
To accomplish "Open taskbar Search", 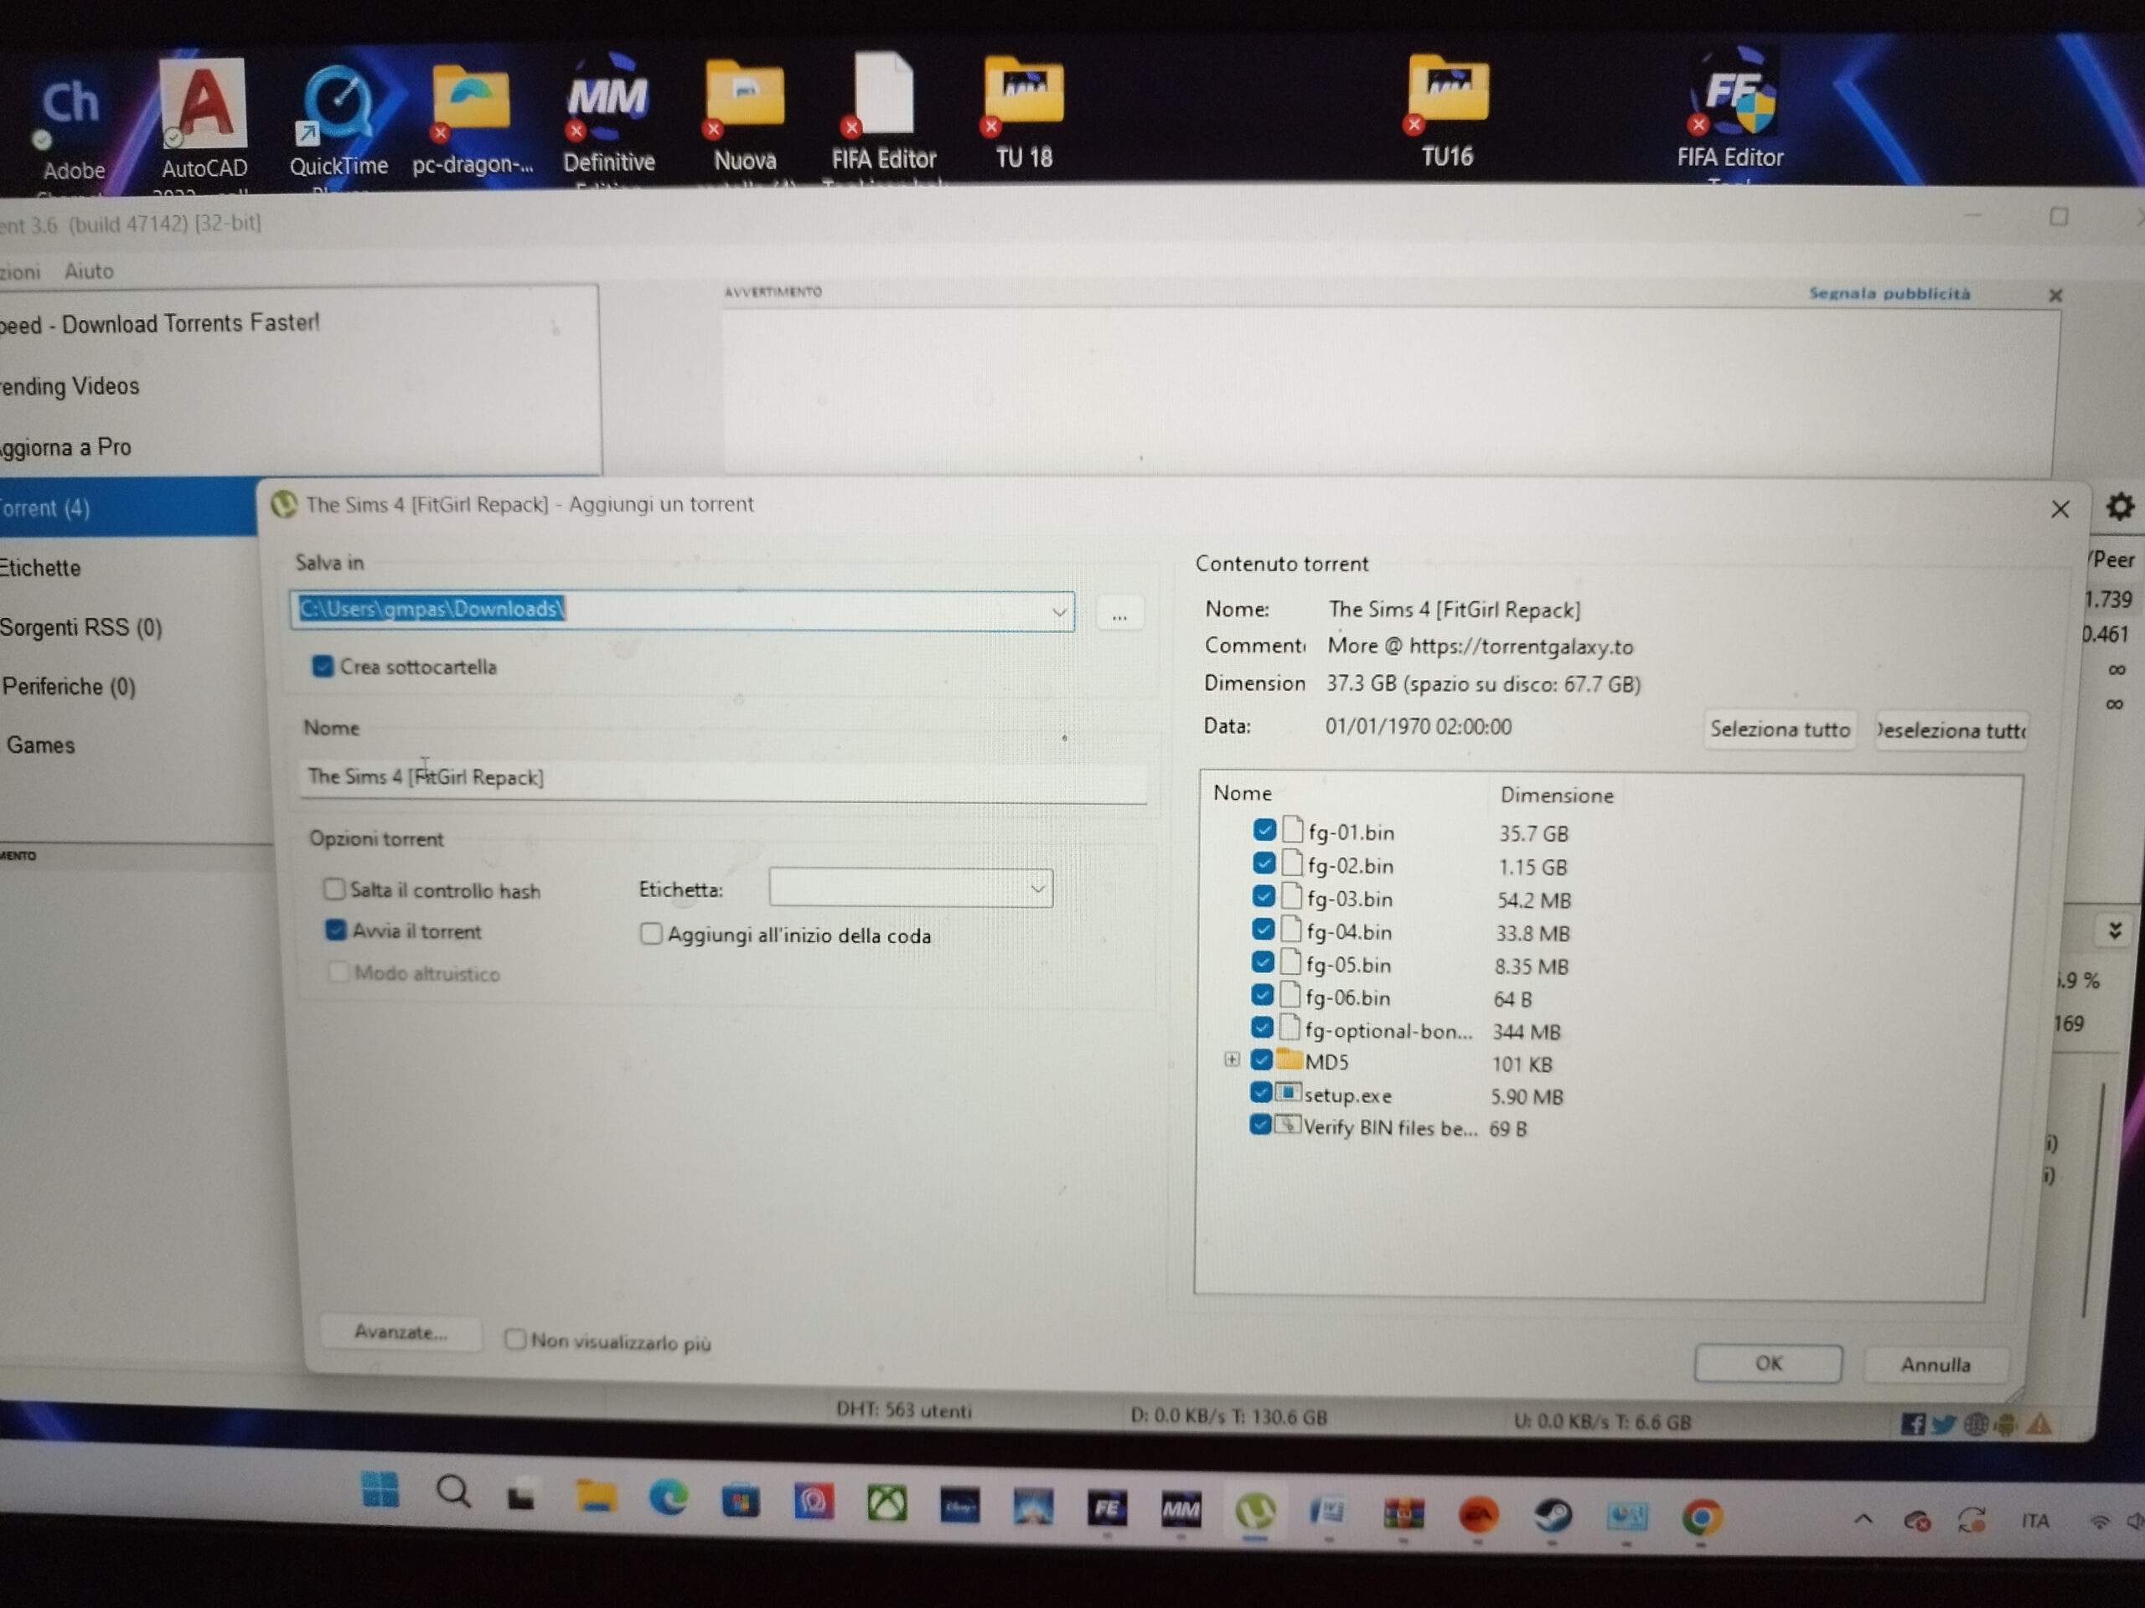I will click(452, 1492).
